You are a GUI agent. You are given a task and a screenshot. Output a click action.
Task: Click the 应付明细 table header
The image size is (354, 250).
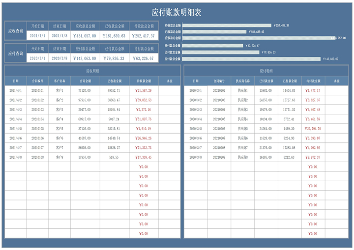[x=266, y=71]
